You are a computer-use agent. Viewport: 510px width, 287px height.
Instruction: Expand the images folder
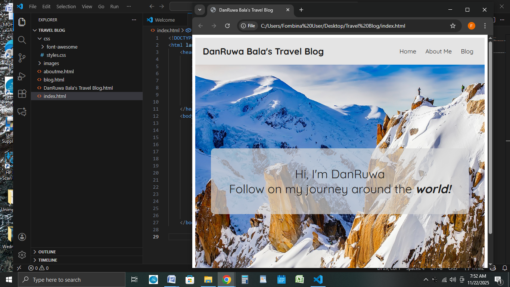(87, 63)
